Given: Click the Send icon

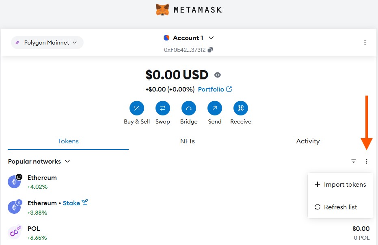Looking at the screenshot, I should coord(215,108).
